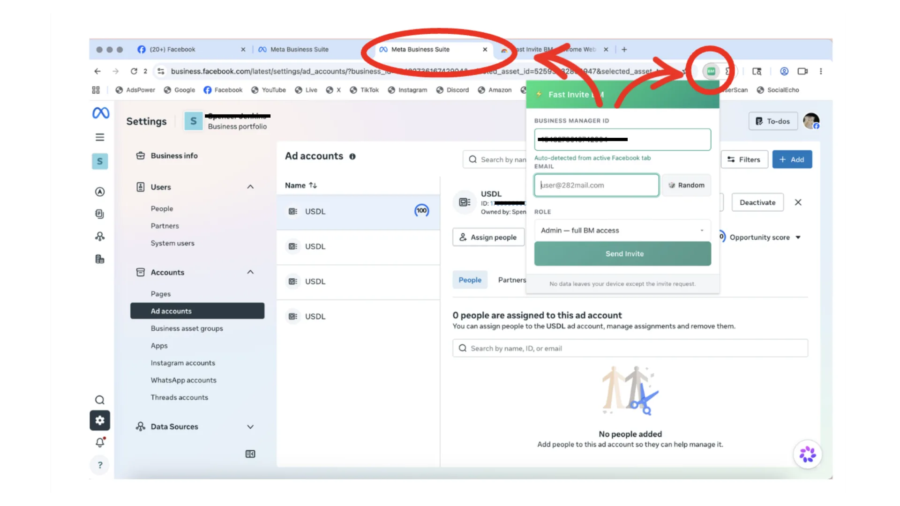Open Instagram accounts
900x506 pixels.
click(183, 363)
